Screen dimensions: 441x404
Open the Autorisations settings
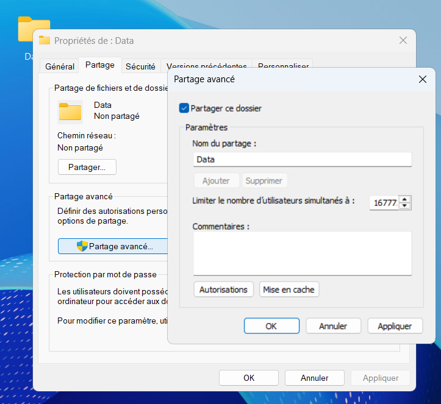pyautogui.click(x=223, y=289)
